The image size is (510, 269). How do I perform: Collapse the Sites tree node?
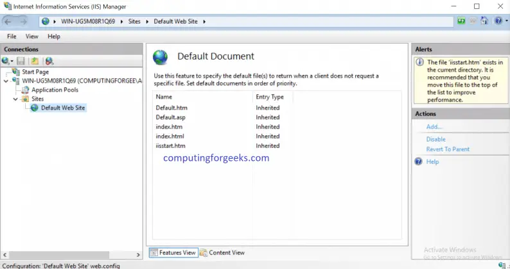click(x=15, y=99)
